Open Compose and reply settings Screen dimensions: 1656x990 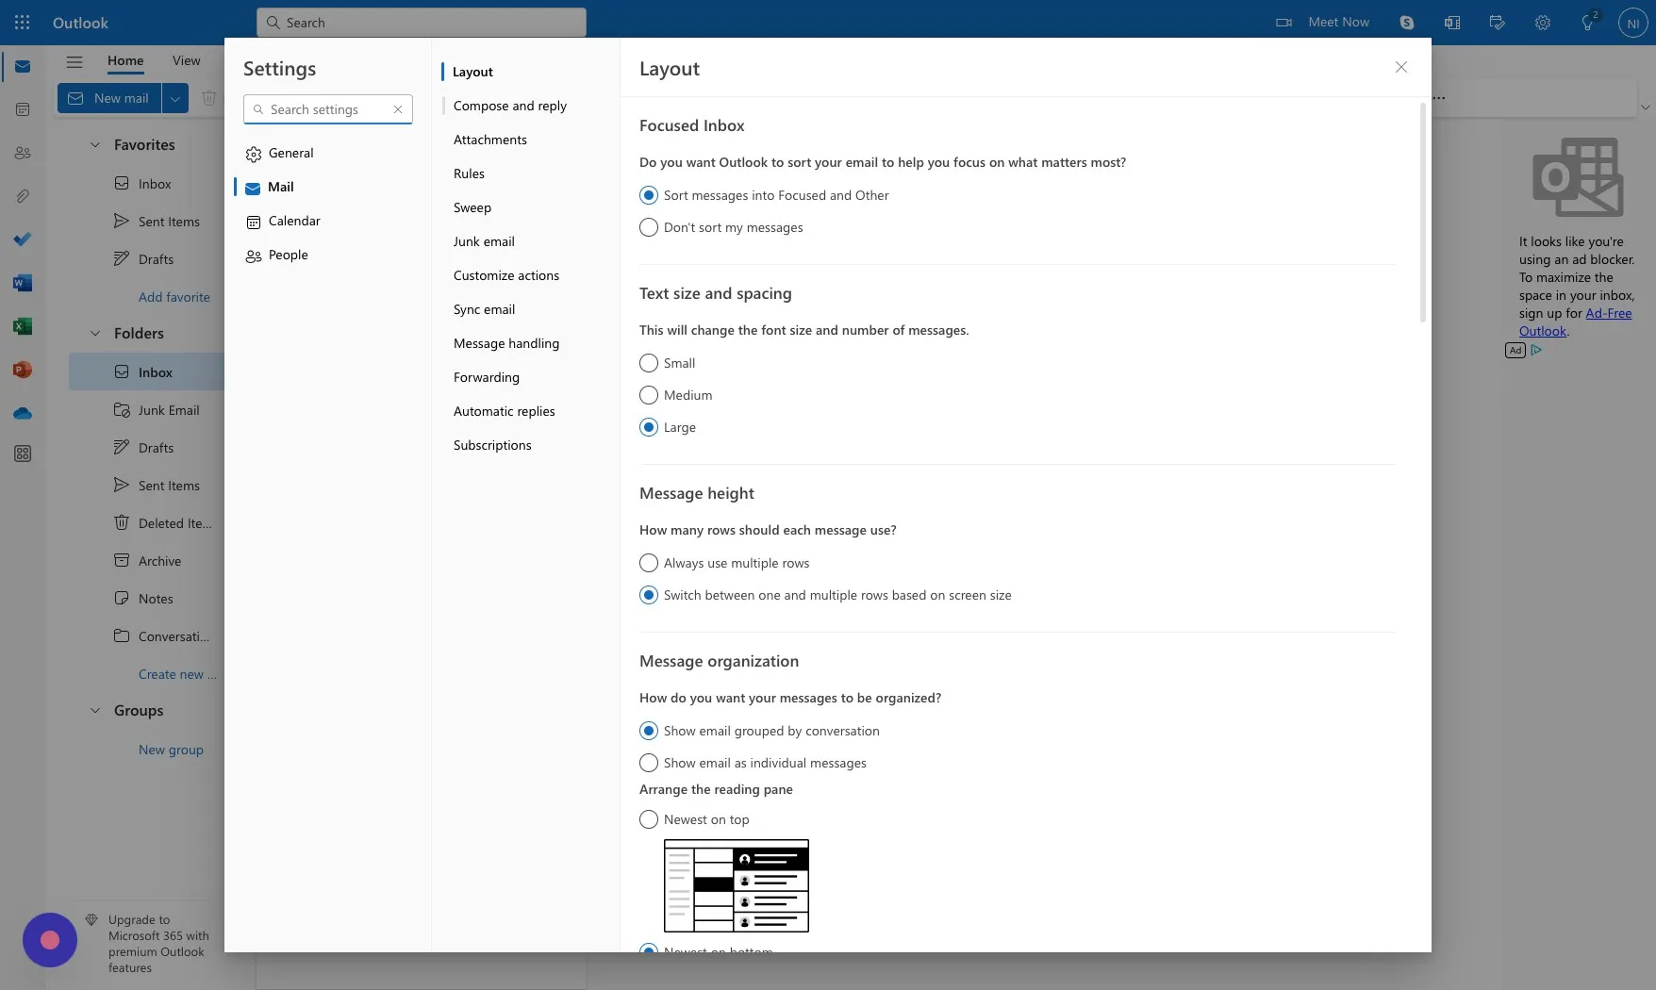[x=510, y=106]
